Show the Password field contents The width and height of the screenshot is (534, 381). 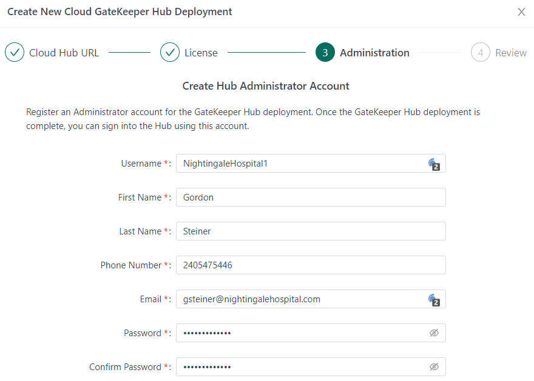coord(434,333)
